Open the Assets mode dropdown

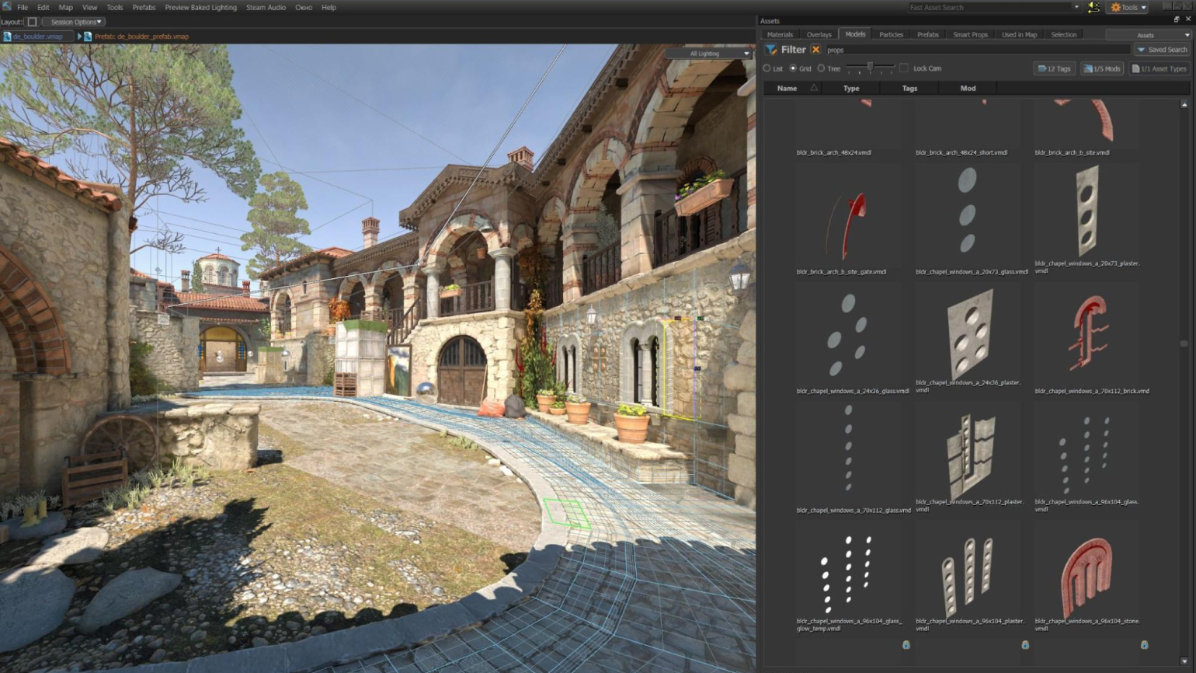pos(1148,35)
